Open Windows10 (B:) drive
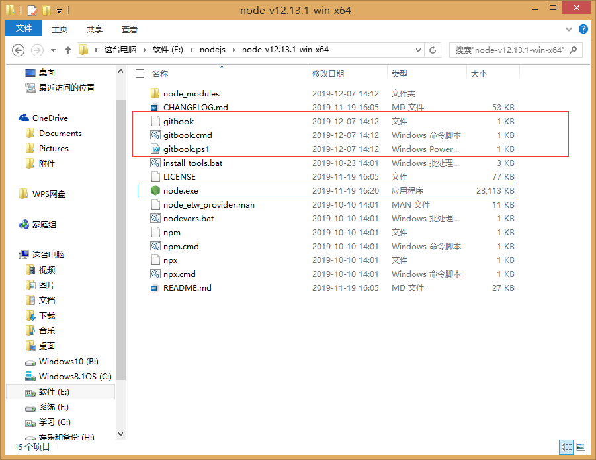This screenshot has width=596, height=460. point(68,362)
